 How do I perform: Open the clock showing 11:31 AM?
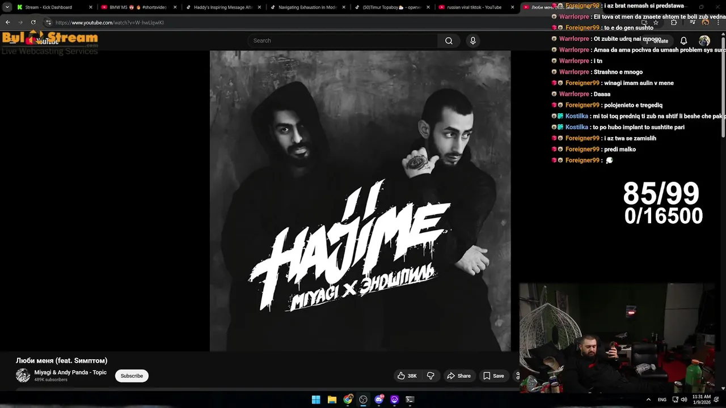click(x=701, y=399)
